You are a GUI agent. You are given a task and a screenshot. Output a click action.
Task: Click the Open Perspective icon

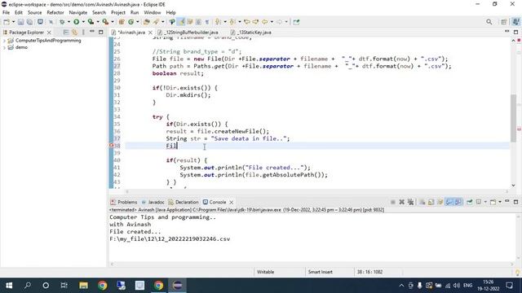[504, 22]
